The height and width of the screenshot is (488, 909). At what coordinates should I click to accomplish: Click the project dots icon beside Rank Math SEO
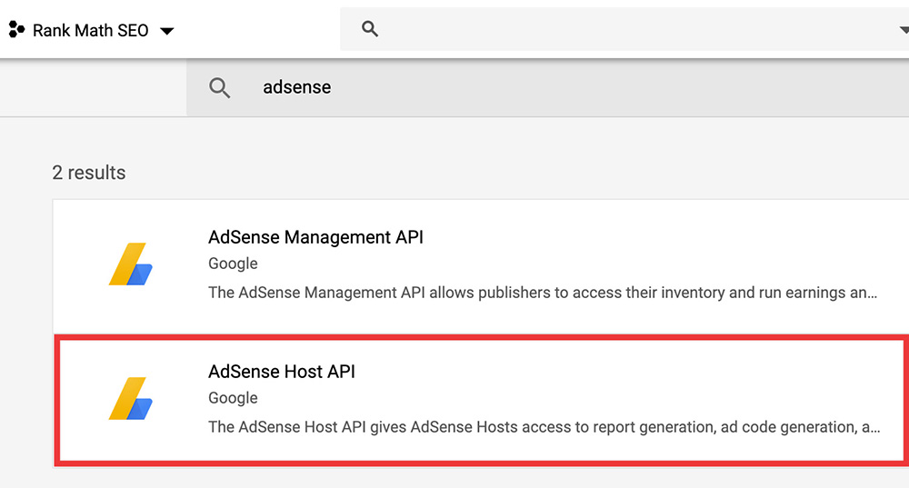16,30
